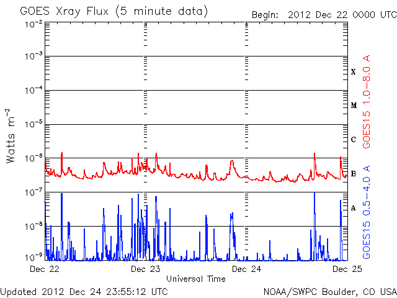Click the NOAA/SWPC Boulder credit text
397x298 pixels.
tap(329, 291)
